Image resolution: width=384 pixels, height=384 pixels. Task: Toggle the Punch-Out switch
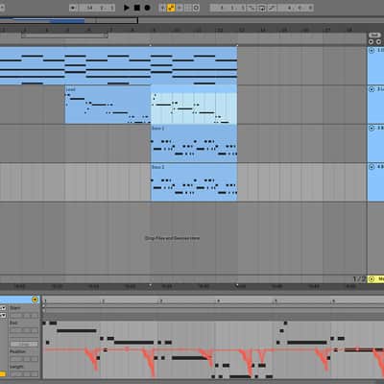[272, 8]
